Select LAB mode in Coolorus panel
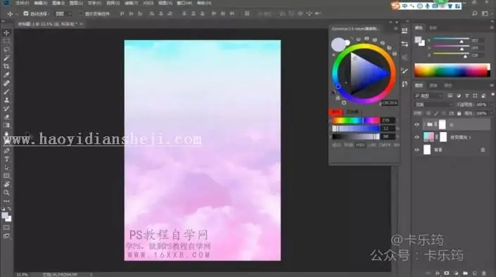496x277 pixels. click(371, 145)
